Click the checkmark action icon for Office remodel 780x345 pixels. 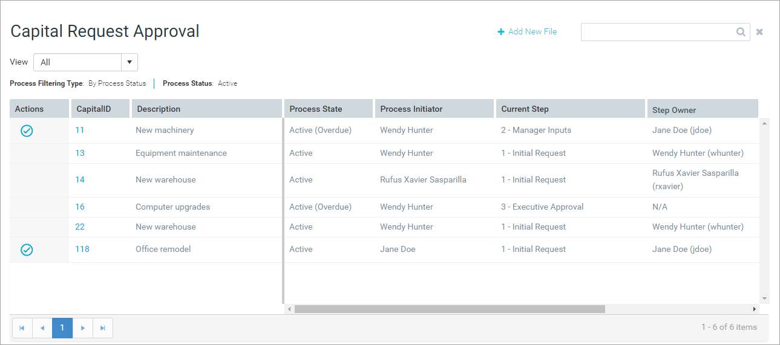[27, 250]
